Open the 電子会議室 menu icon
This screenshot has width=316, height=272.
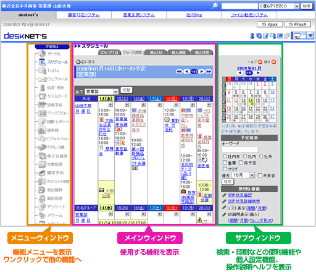coord(43,156)
